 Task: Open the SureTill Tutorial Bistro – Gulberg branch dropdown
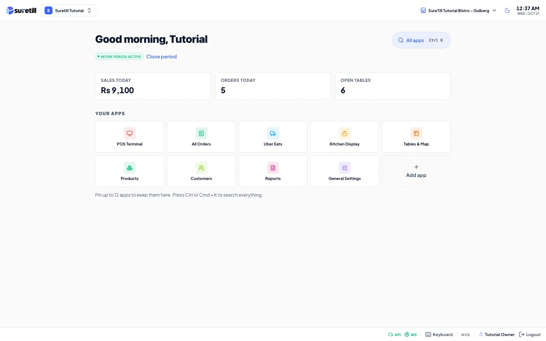point(458,11)
